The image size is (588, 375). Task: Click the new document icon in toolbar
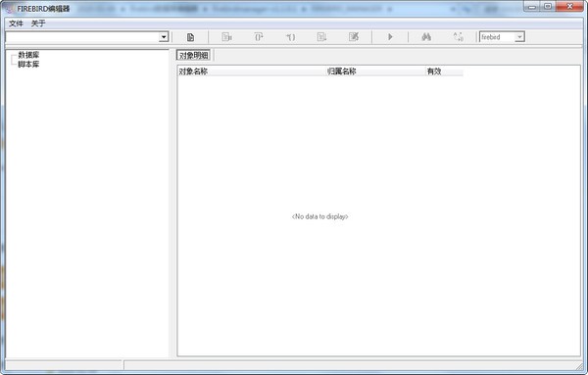pyautogui.click(x=190, y=37)
